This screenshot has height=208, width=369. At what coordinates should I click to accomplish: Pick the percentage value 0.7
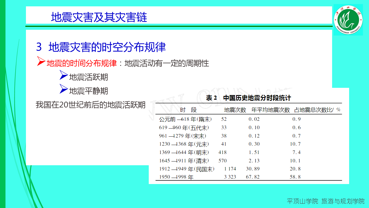click(x=297, y=136)
